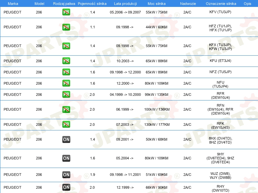Screen dimensions: 258x193
Task: Select production dates 04.1999 -> 10.2000
Action: click(125, 95)
